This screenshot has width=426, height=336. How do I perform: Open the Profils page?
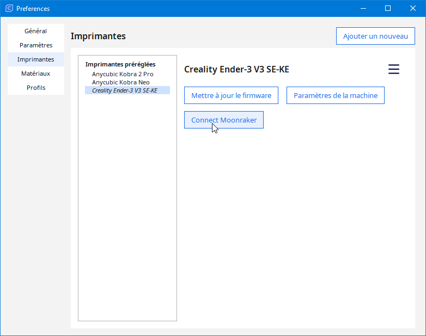point(36,88)
